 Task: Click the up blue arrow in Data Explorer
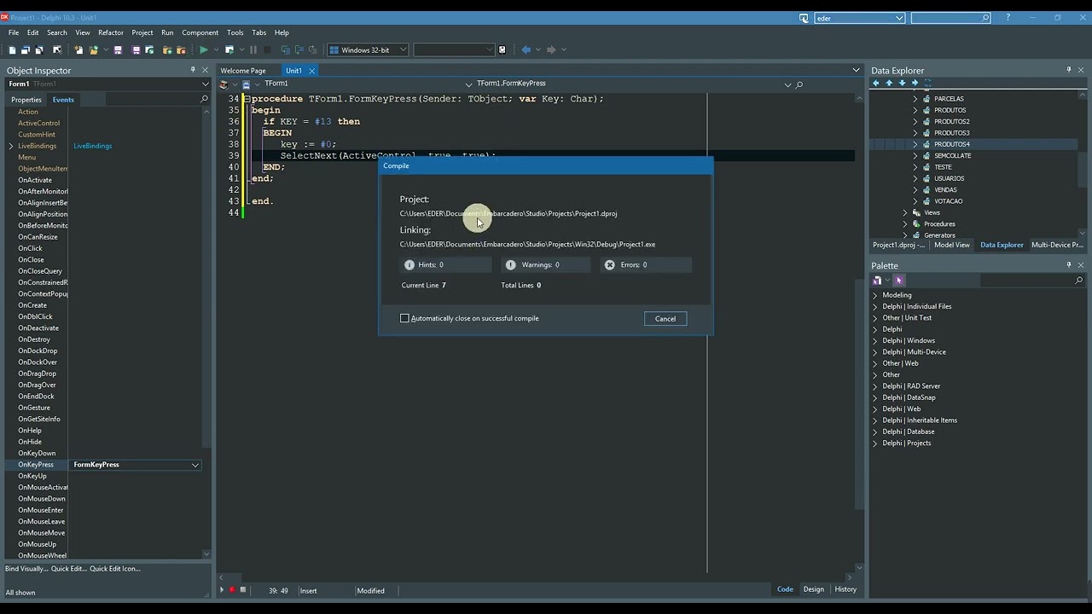[x=889, y=83]
